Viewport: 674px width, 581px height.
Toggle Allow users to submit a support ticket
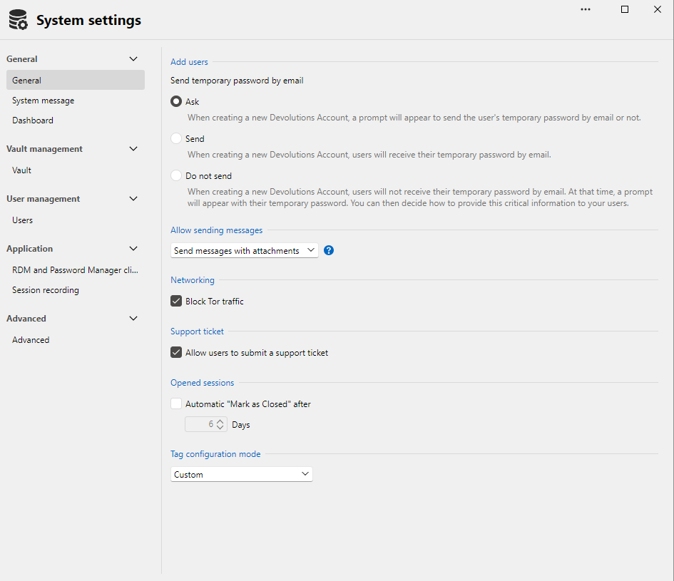(x=175, y=352)
